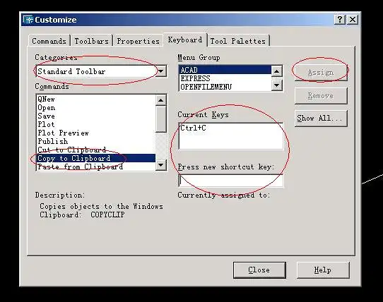This screenshot has width=383, height=302.
Task: Click the Press new shortcut key field
Action: click(231, 181)
